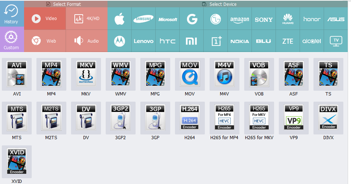Select VP9 encoder format
The width and height of the screenshot is (351, 184).
(x=294, y=118)
